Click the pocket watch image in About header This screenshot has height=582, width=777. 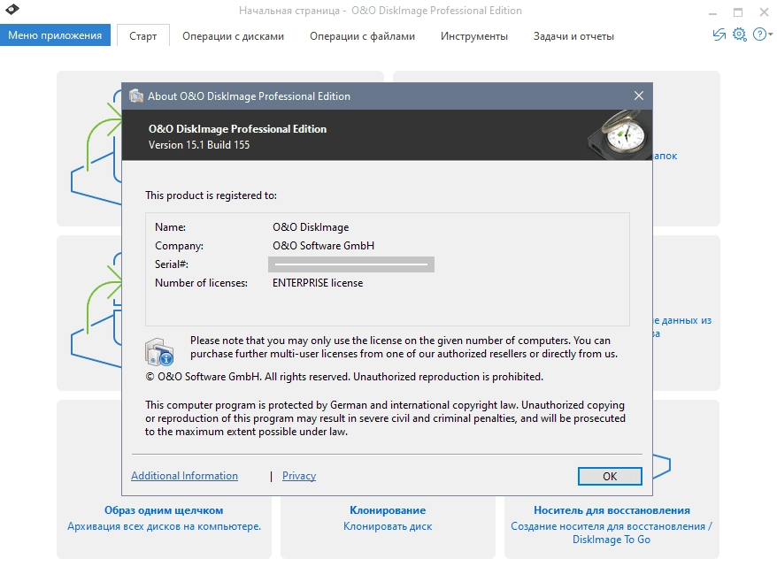click(619, 134)
